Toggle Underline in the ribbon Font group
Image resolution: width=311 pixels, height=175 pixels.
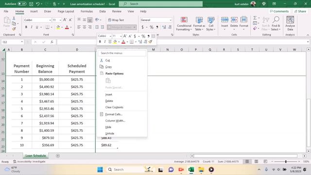37,27
